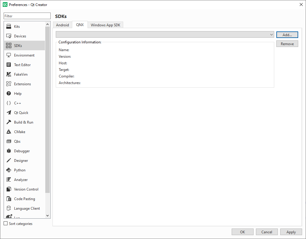Click the Compiler: label
Screen dimensions: 306x239
[67, 76]
